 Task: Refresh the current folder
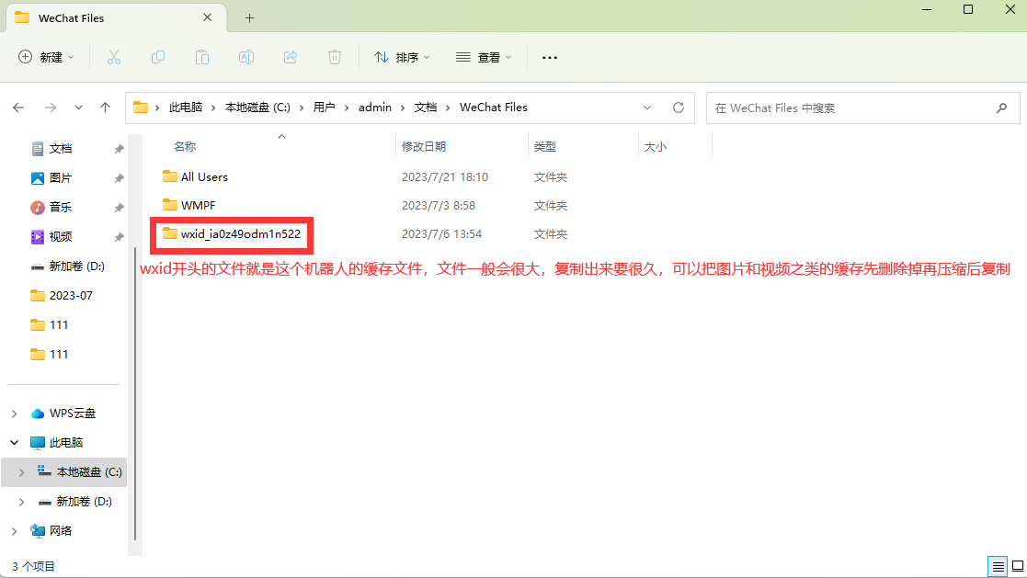(679, 108)
